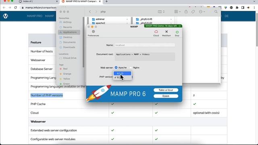Click 'Number of PHP versions' highlighted text

point(47,95)
